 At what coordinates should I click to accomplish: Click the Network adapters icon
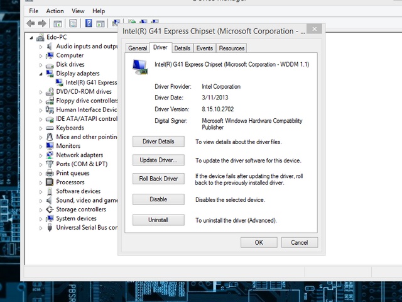click(x=50, y=155)
